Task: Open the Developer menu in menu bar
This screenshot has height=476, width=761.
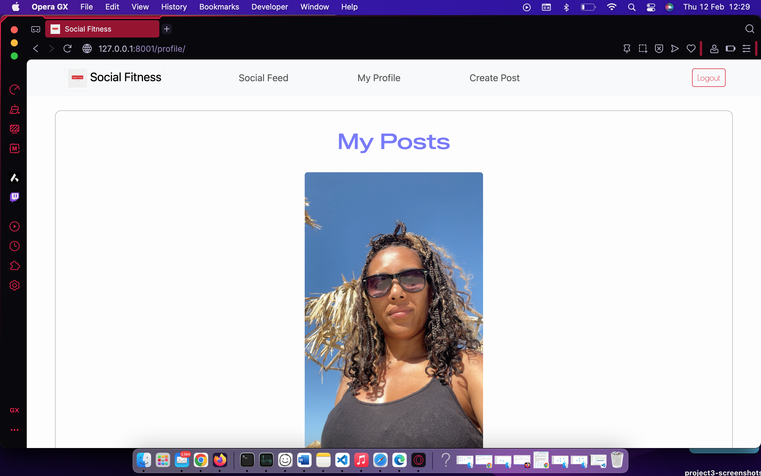Action: coord(270,7)
